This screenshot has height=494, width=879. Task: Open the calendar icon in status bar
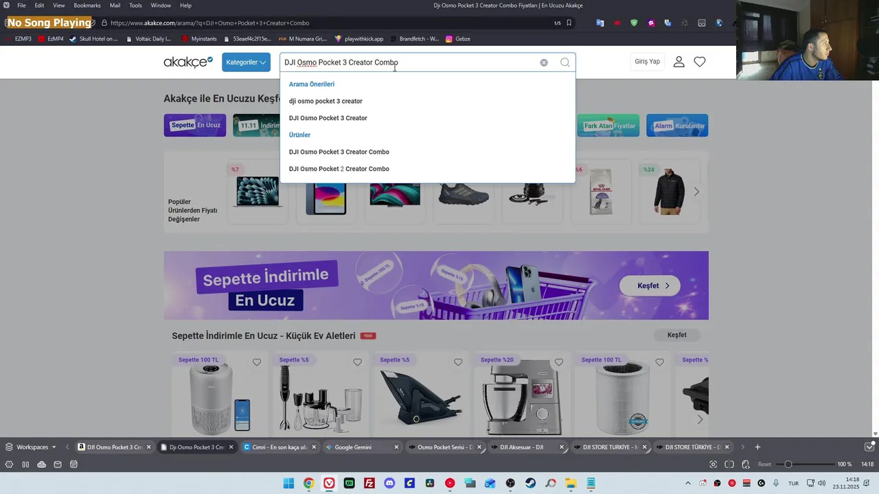pos(73,464)
